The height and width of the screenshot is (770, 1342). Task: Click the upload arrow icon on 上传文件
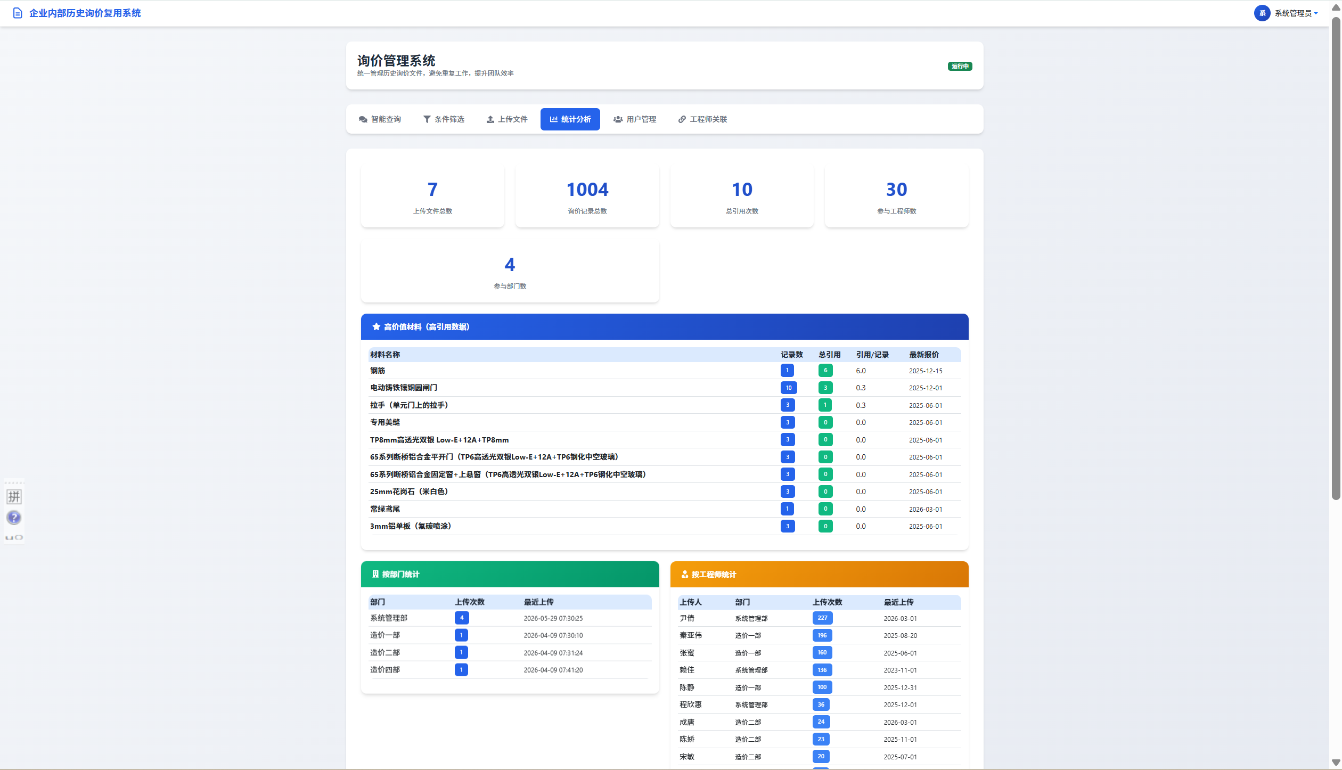[490, 119]
